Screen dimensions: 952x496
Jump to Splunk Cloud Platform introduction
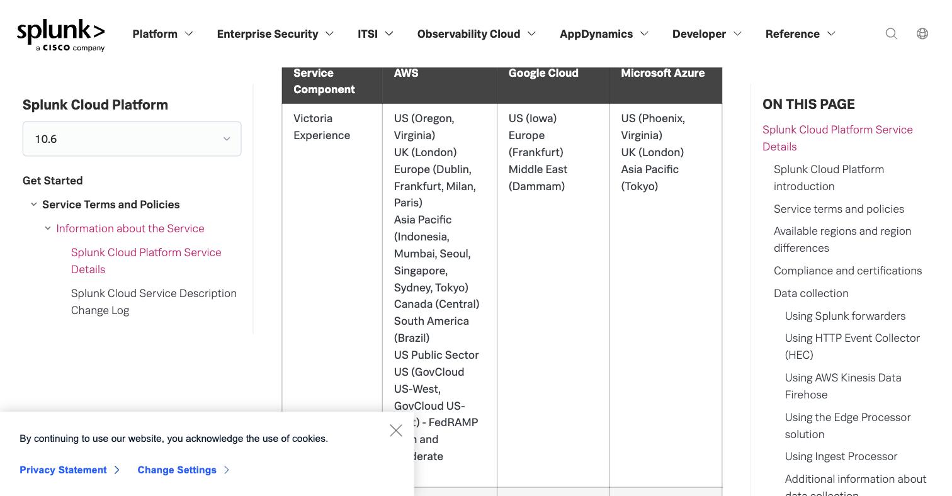[x=829, y=178]
